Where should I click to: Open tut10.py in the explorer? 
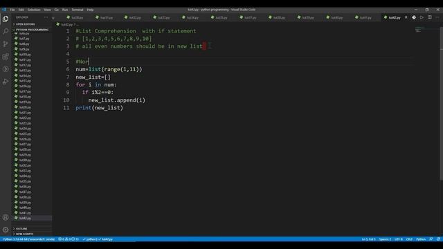(25, 55)
